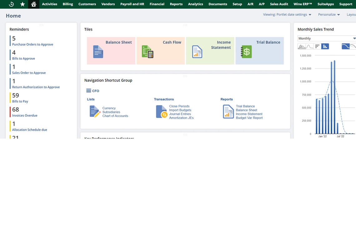Image resolution: width=356 pixels, height=231 pixels.
Task: Expand the Monthly period dropdown
Action: (x=327, y=38)
